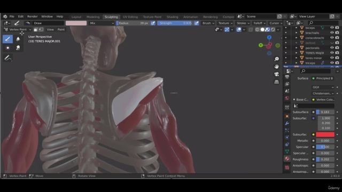Screen dimensions: 342x192
Task: Open the Texture settings dropdown
Action: click(226, 23)
